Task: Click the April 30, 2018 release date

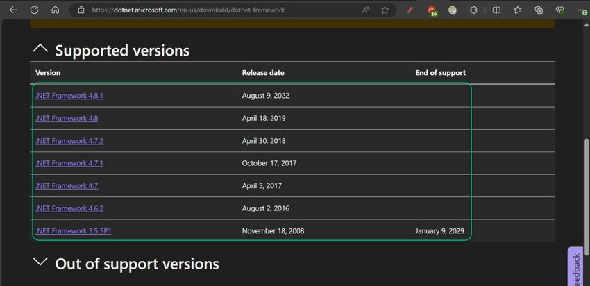Action: pyautogui.click(x=264, y=141)
